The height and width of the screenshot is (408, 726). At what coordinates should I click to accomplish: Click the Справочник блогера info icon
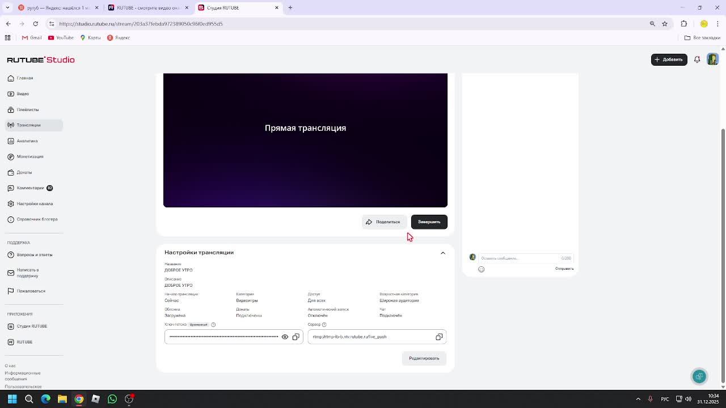(11, 219)
